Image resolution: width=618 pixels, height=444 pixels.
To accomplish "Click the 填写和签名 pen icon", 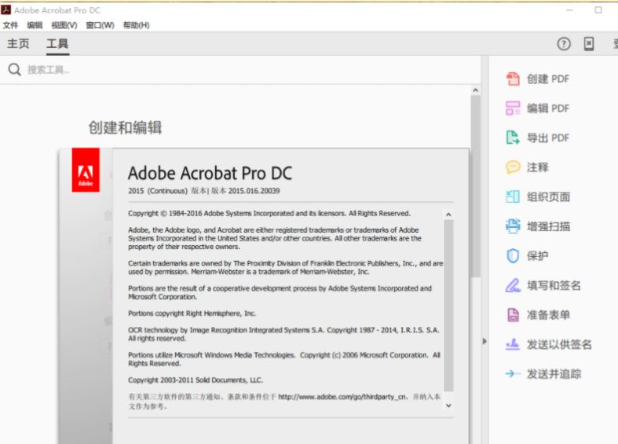I will tap(513, 285).
